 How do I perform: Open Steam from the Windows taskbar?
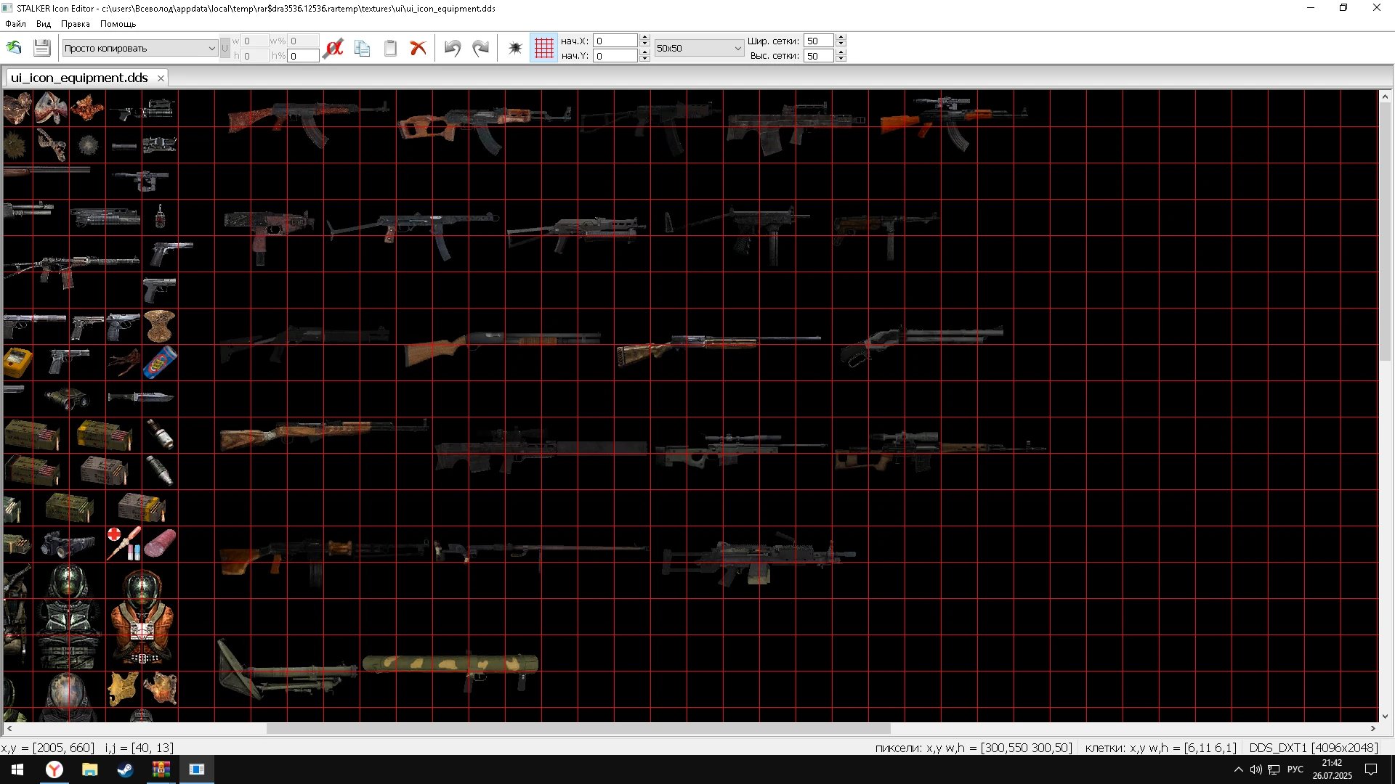click(x=125, y=769)
